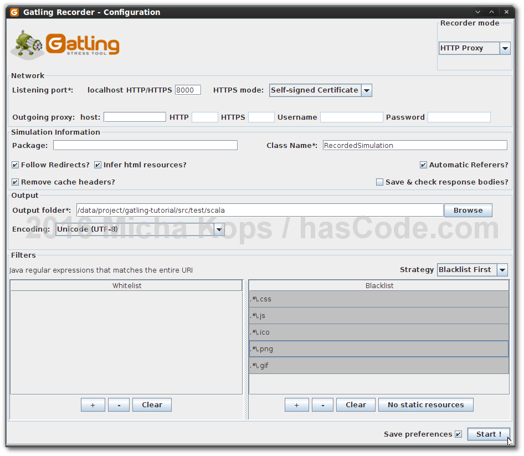Click the Gatling icon in the title bar
The height and width of the screenshot is (456, 524).
tap(14, 12)
